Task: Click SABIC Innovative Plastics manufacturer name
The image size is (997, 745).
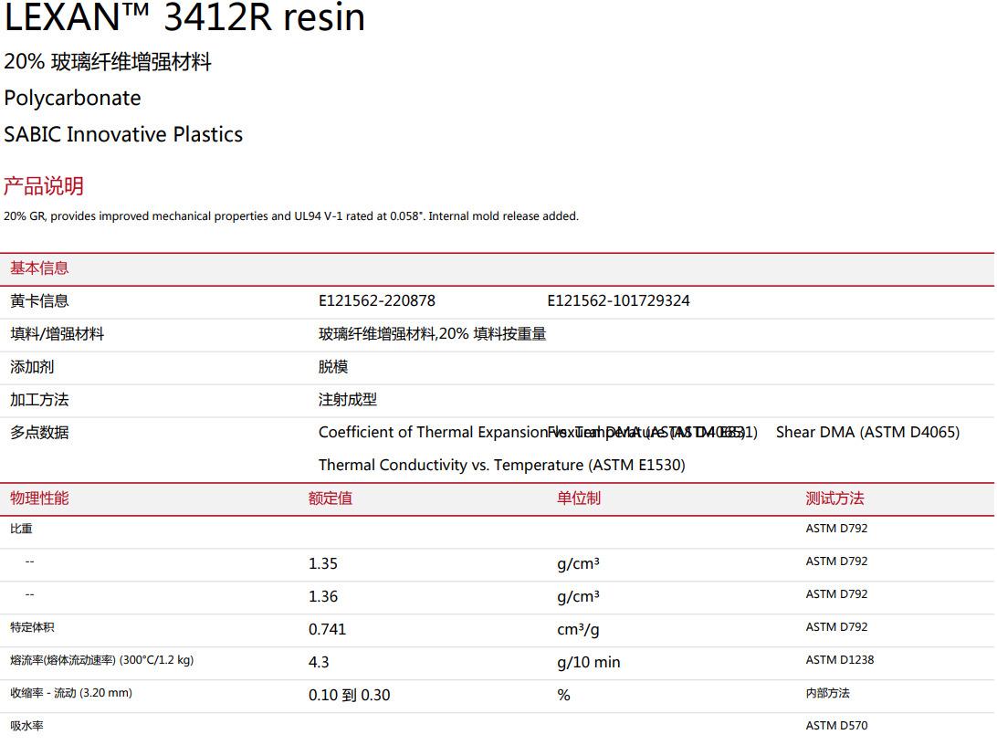Action: (123, 135)
